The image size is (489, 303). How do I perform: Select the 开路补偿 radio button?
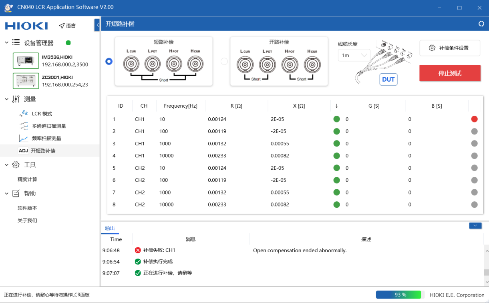pyautogui.click(x=224, y=61)
